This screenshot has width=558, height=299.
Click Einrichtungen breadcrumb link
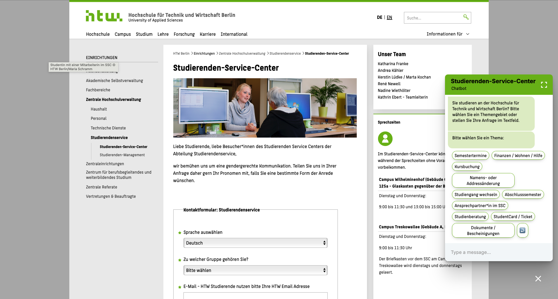pyautogui.click(x=204, y=54)
